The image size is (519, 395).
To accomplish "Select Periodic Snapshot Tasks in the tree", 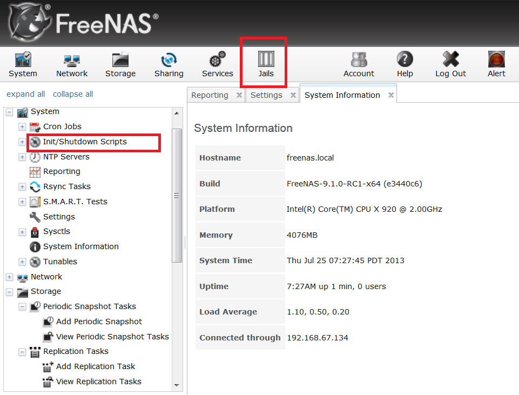I will (x=90, y=306).
